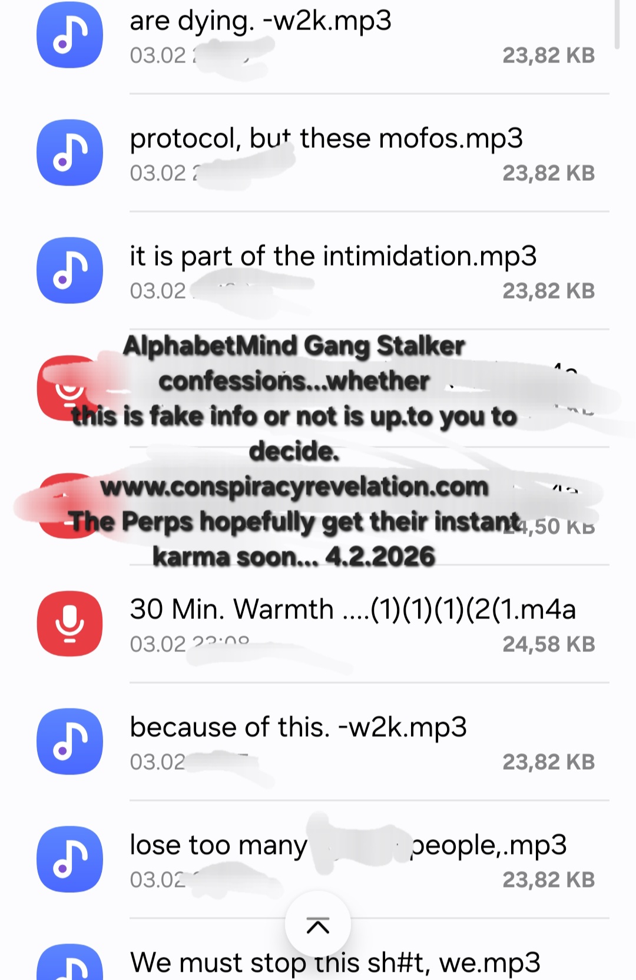Tap music icon beside 'protocol, but these mofos.mp3'
This screenshot has width=636, height=980.
pyautogui.click(x=69, y=153)
